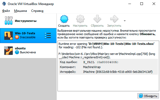Click the Создать (Create) toolbar icon
Viewport: 160px width, 100px height.
(x=64, y=19)
